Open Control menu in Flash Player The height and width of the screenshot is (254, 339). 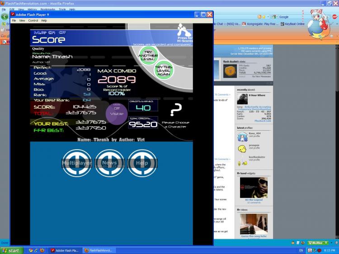[33, 20]
